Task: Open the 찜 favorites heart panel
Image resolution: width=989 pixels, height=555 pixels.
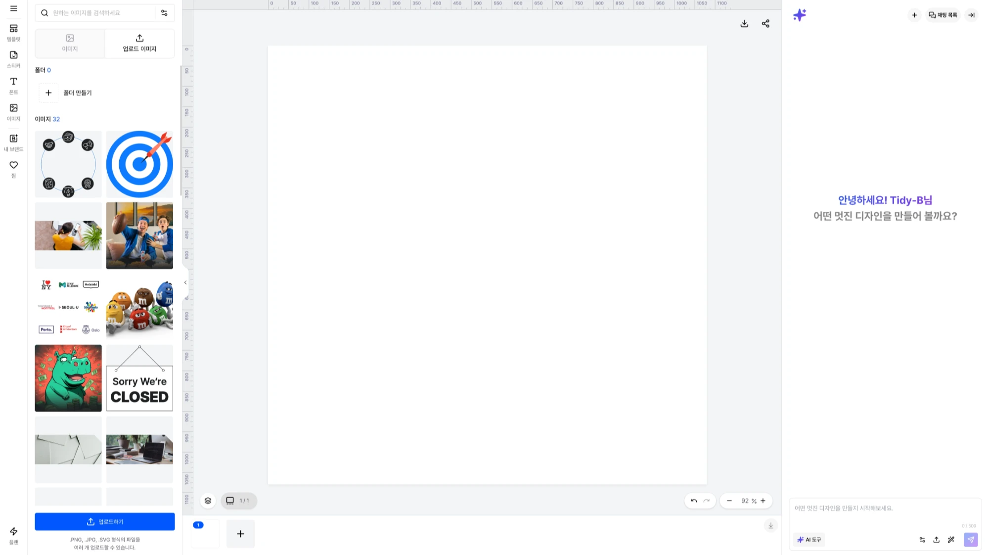Action: (13, 169)
